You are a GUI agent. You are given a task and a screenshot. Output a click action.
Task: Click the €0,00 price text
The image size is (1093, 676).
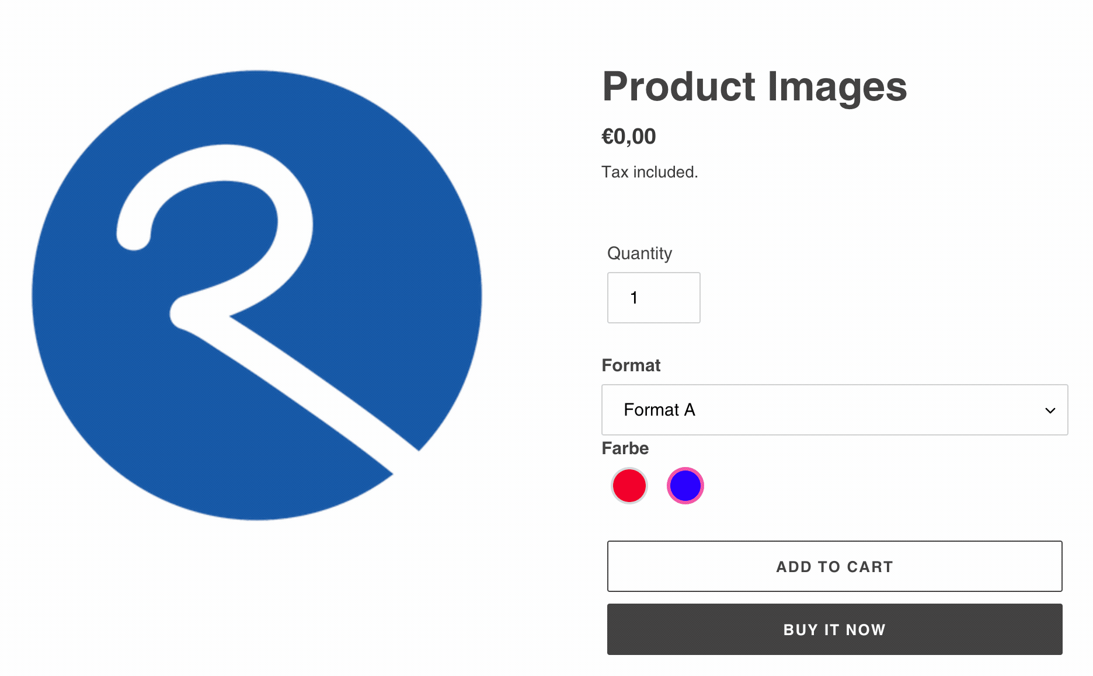pos(628,137)
